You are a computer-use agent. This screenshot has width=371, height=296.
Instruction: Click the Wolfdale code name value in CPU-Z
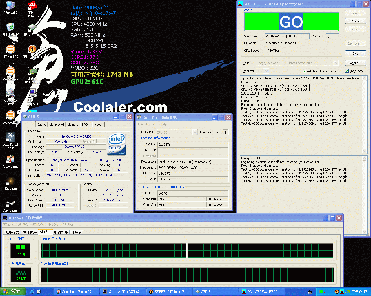[x=61, y=141]
